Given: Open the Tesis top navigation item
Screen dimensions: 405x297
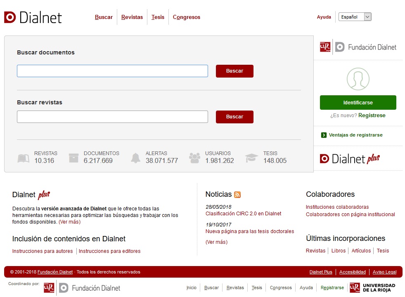Looking at the screenshot, I should click(158, 17).
